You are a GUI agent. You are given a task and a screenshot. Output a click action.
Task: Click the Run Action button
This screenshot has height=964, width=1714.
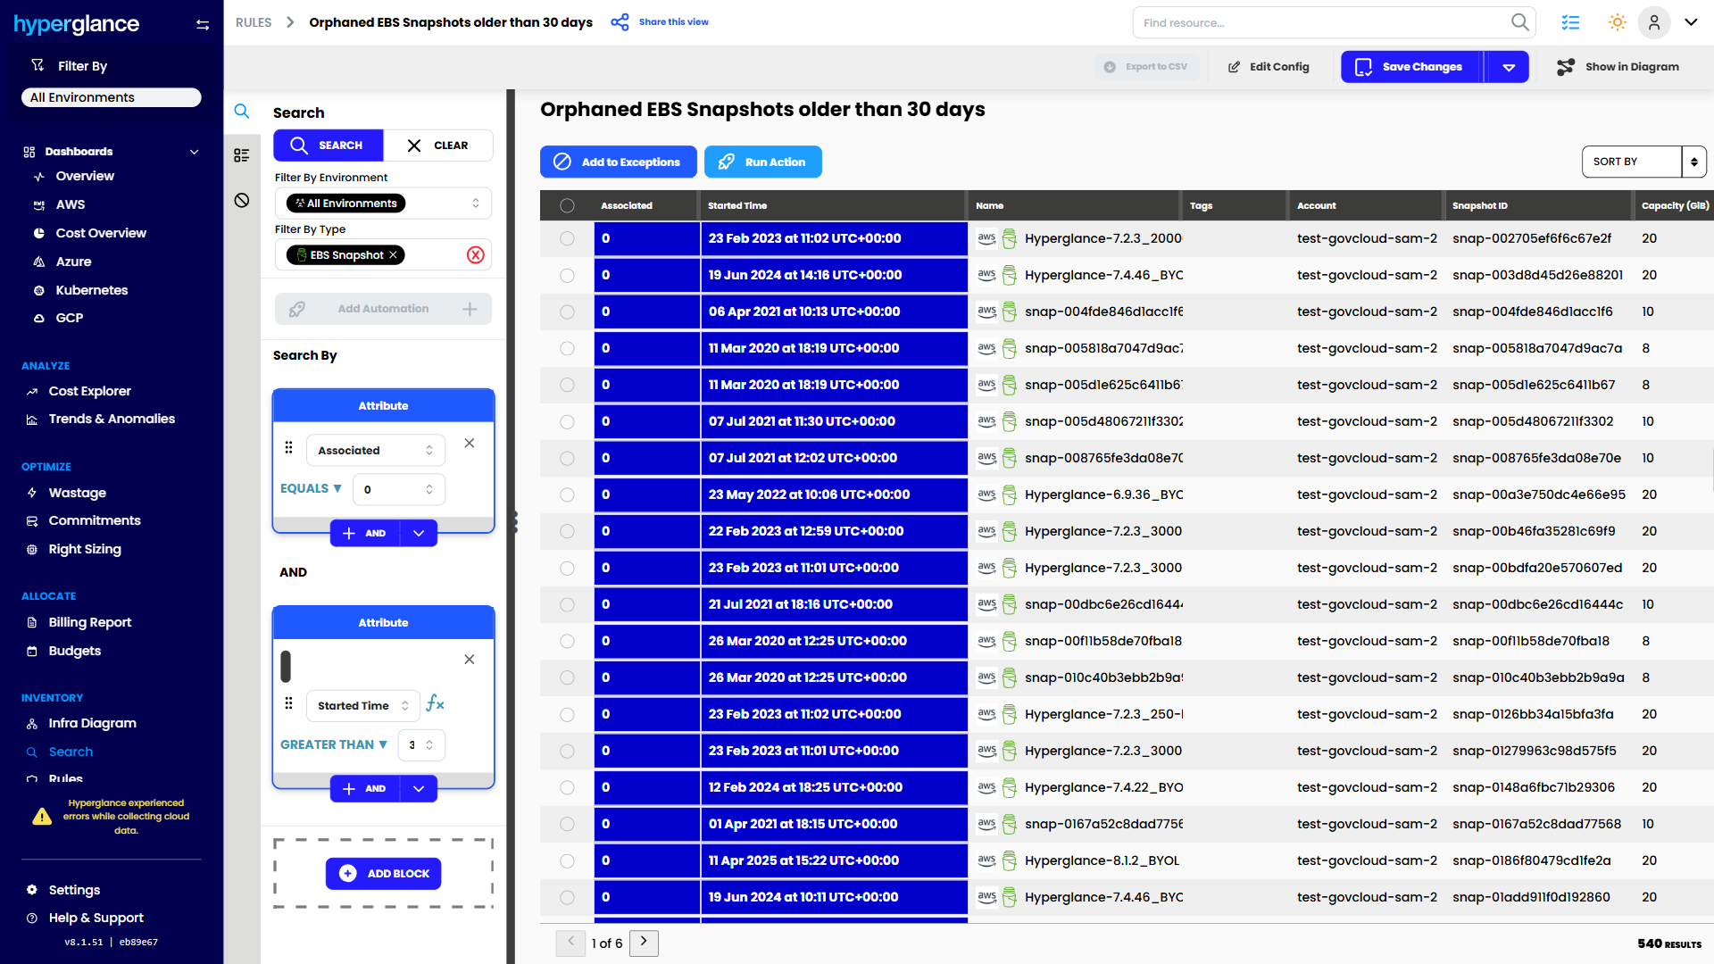(762, 162)
